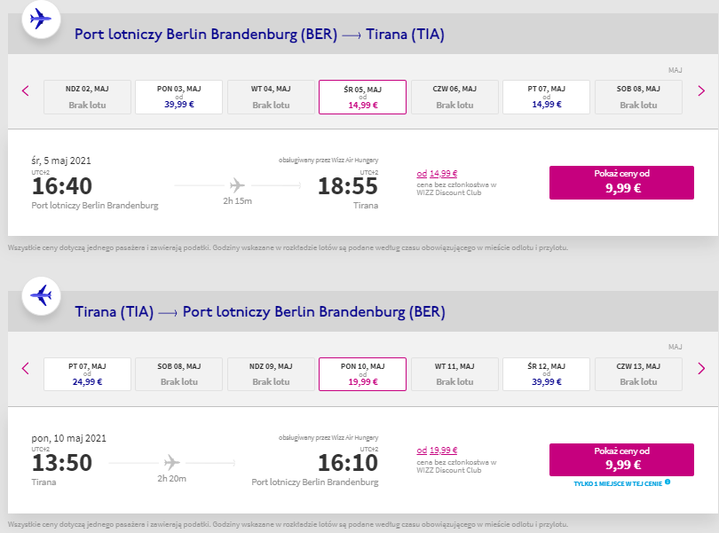Click info icon next to 'Tylko 1 miejsce'

tap(668, 482)
